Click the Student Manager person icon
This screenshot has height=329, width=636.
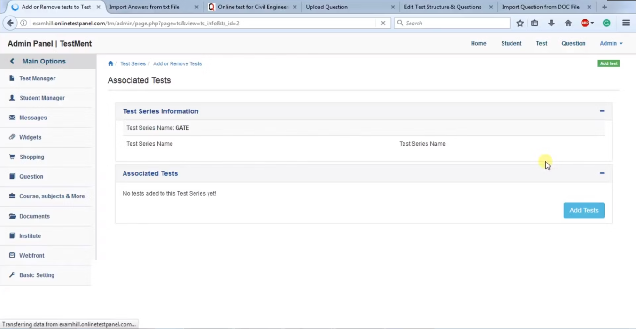(12, 98)
